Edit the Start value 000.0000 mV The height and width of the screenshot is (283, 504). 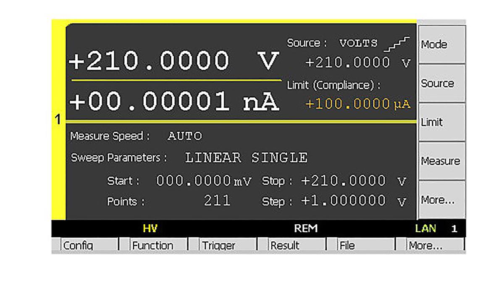coord(204,181)
